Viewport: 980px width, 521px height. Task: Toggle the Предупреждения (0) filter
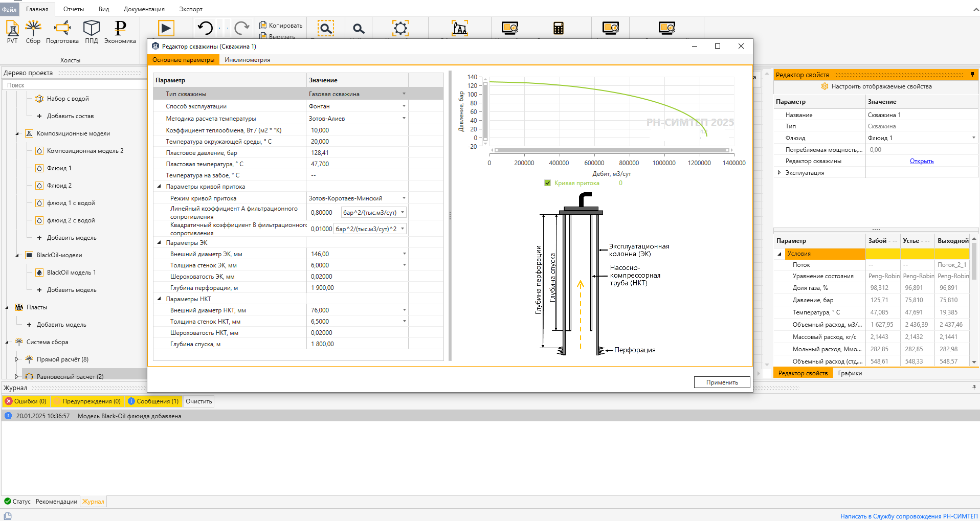click(x=87, y=401)
